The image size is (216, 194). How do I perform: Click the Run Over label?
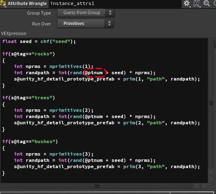click(41, 24)
